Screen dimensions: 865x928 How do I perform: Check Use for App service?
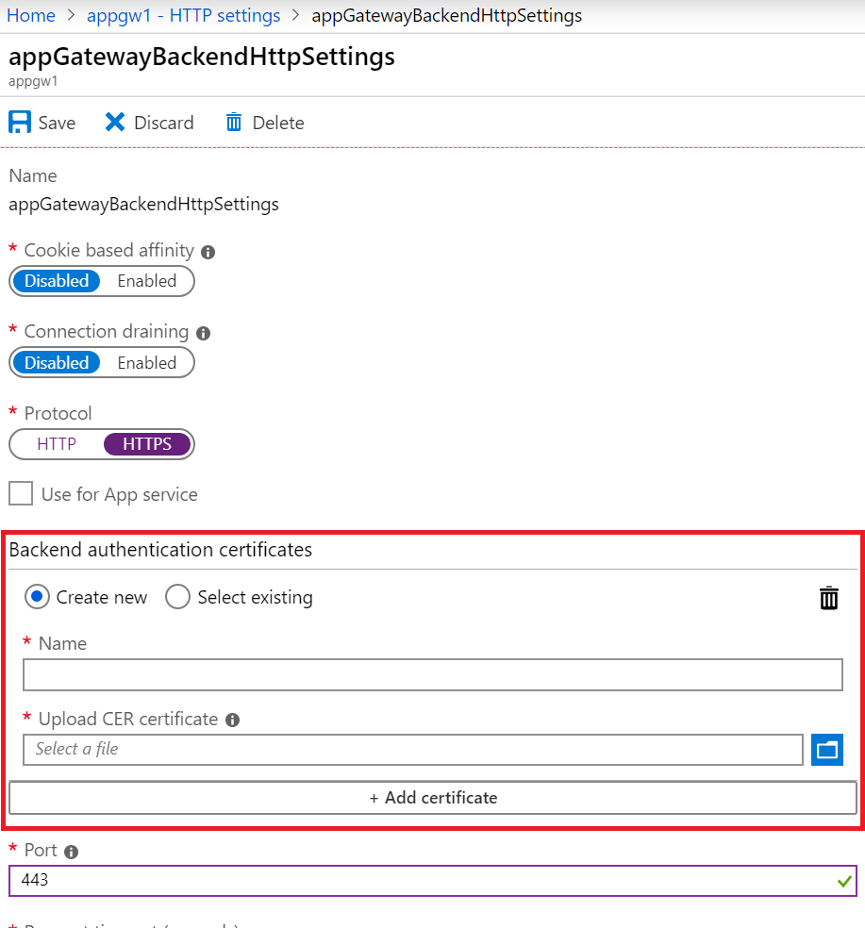click(21, 493)
